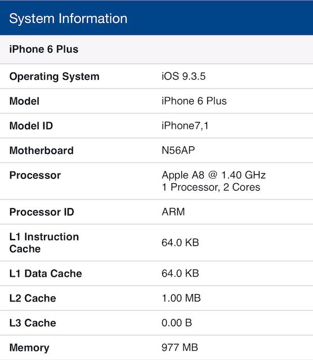Tap the Model row label

pyautogui.click(x=24, y=101)
